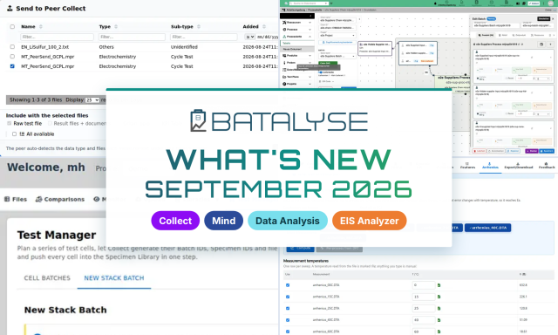
Task: Collapse the sidebar with the arrow icon
Action: [x=310, y=16]
